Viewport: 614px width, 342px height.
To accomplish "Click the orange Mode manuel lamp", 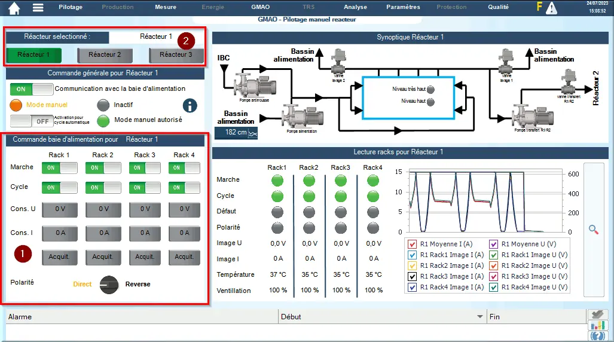I will pyautogui.click(x=16, y=105).
